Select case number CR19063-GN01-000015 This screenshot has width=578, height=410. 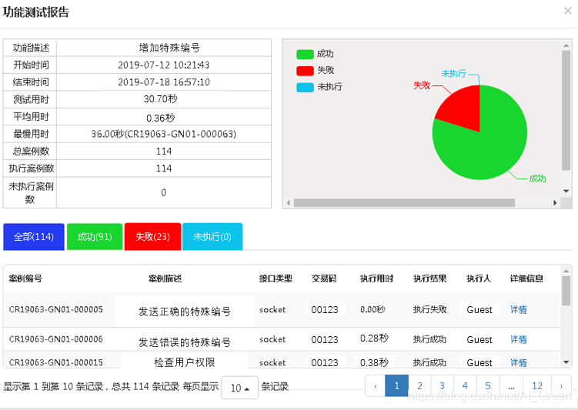(x=56, y=362)
